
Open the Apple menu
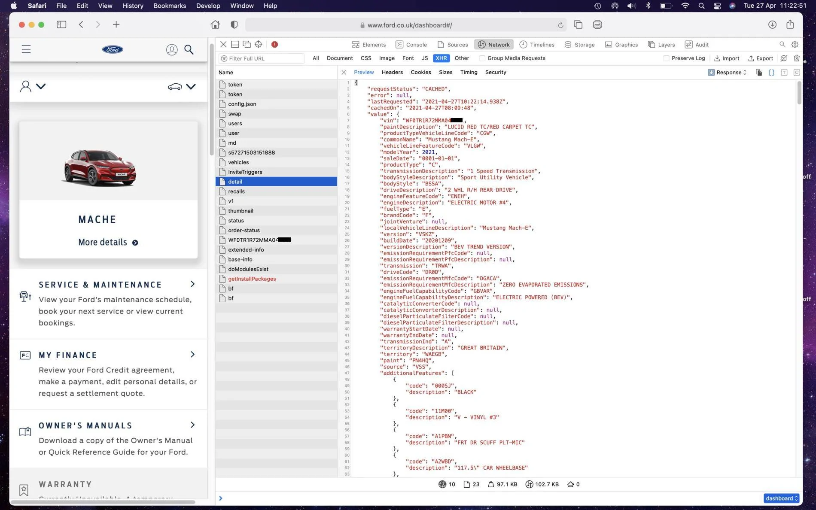[x=14, y=6]
